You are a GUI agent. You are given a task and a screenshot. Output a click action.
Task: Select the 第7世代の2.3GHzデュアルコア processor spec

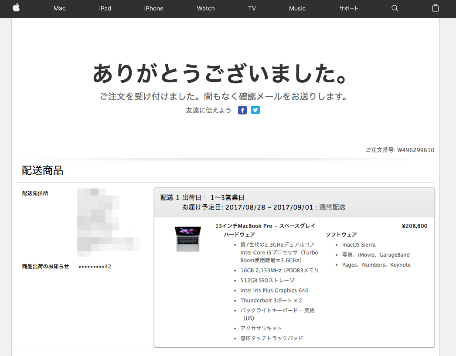point(279,252)
